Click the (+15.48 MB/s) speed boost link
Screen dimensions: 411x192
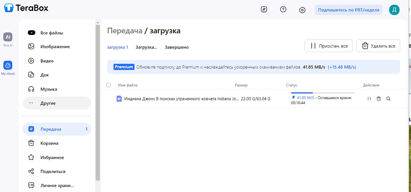(342, 67)
